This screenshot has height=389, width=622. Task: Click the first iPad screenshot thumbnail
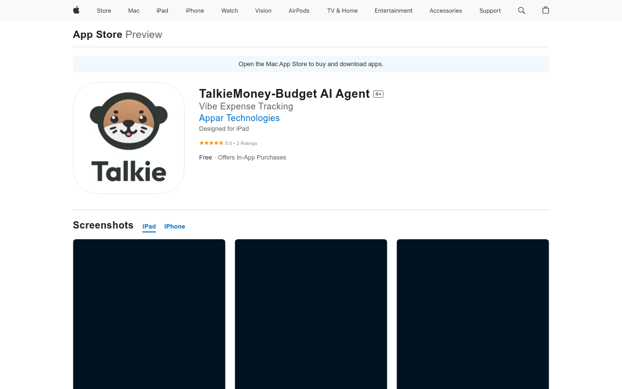tap(149, 314)
